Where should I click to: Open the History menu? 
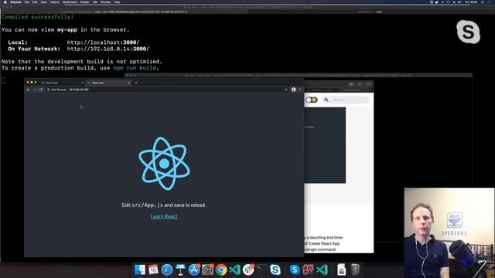(55, 2)
